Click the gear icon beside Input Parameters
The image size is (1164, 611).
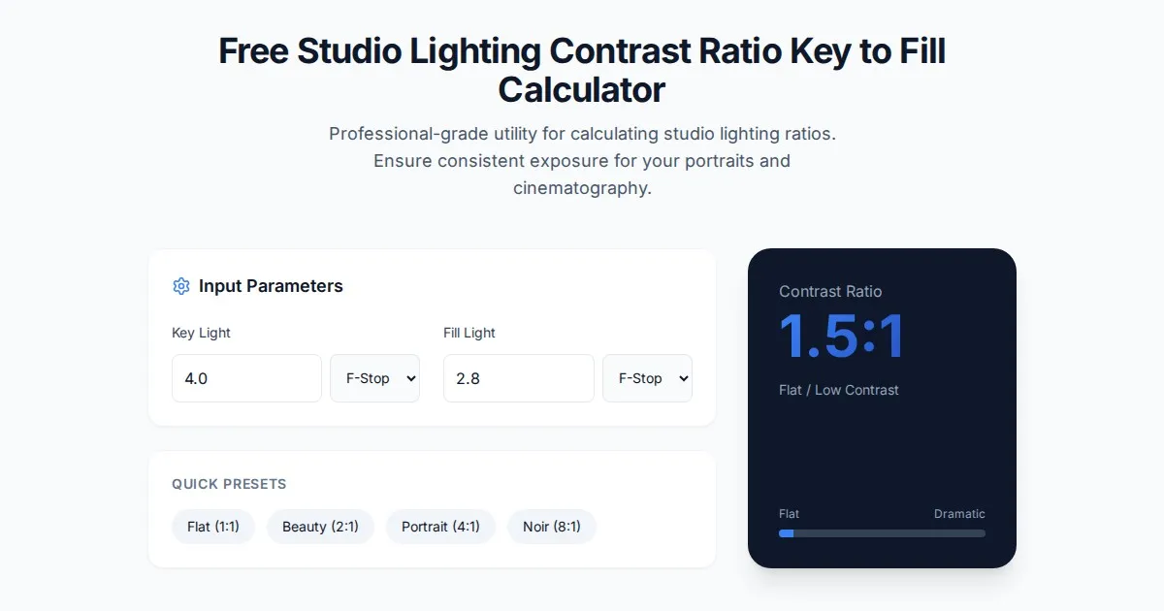pos(180,286)
